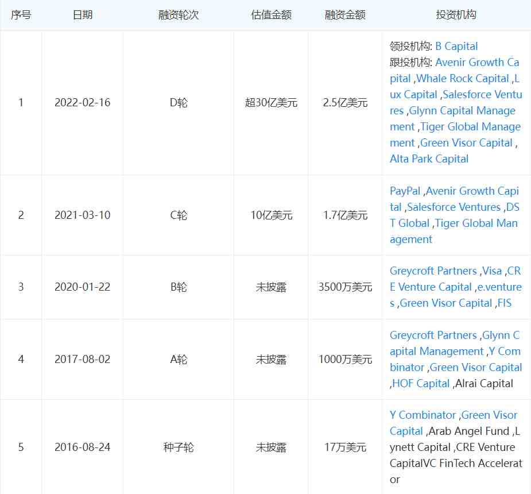This screenshot has height=494, width=531.
Task: Select the 估值金额 column header
Action: (271, 15)
